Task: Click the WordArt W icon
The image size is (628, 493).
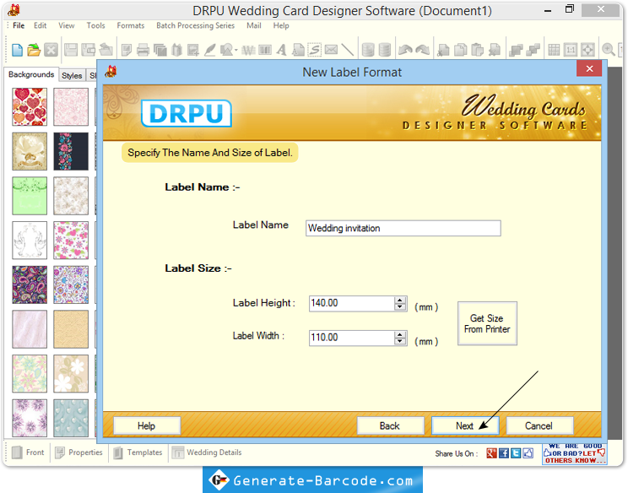Action: [248, 50]
